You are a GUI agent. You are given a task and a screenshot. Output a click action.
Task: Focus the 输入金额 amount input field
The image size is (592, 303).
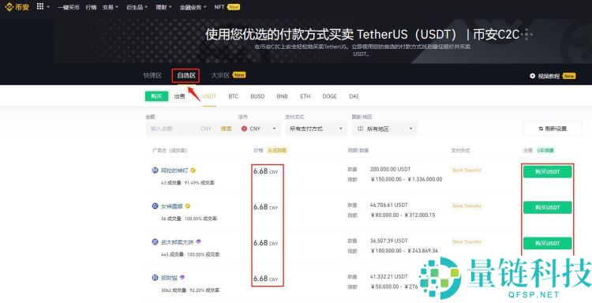[174, 129]
